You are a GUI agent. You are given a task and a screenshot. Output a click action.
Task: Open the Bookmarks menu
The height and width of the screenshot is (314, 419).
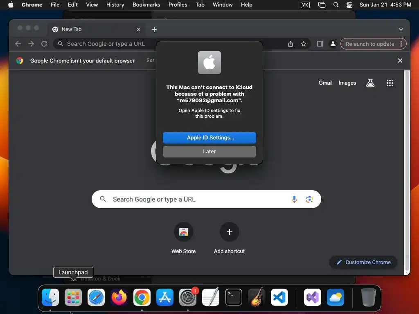pos(146,5)
